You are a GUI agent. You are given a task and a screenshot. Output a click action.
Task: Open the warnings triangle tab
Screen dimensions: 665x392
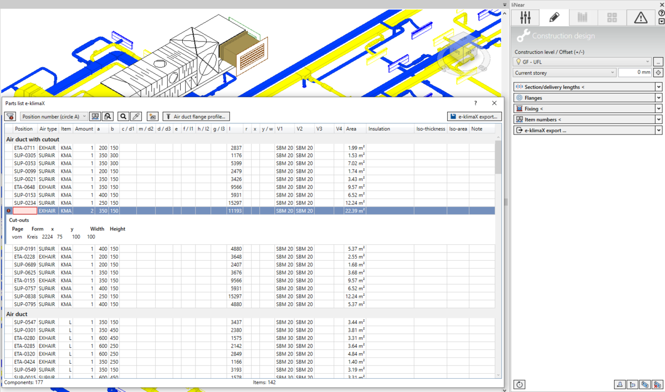click(x=641, y=17)
